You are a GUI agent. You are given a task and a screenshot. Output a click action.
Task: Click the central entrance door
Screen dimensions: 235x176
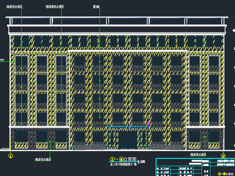pos(128,140)
